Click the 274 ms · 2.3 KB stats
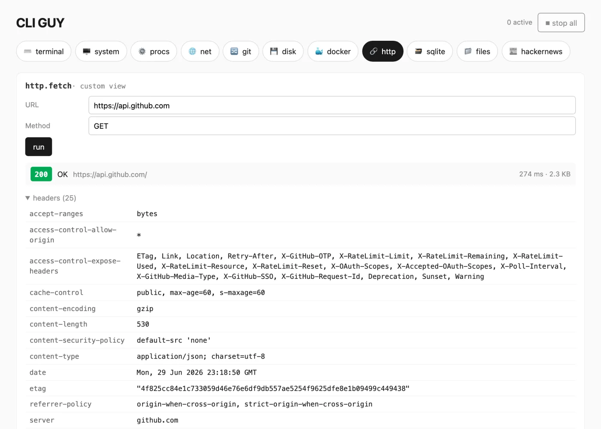This screenshot has height=429, width=601. (545, 174)
